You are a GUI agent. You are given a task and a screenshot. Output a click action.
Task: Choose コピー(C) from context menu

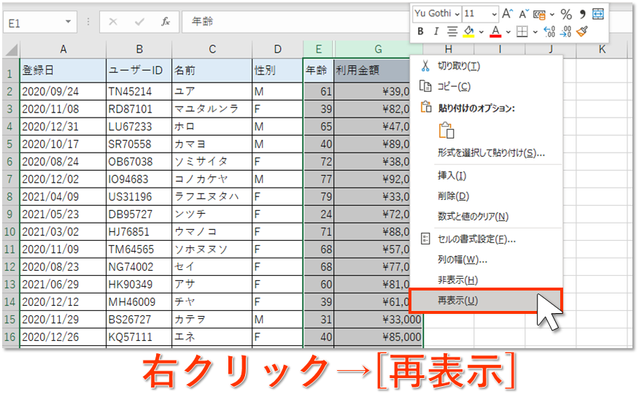pos(486,86)
